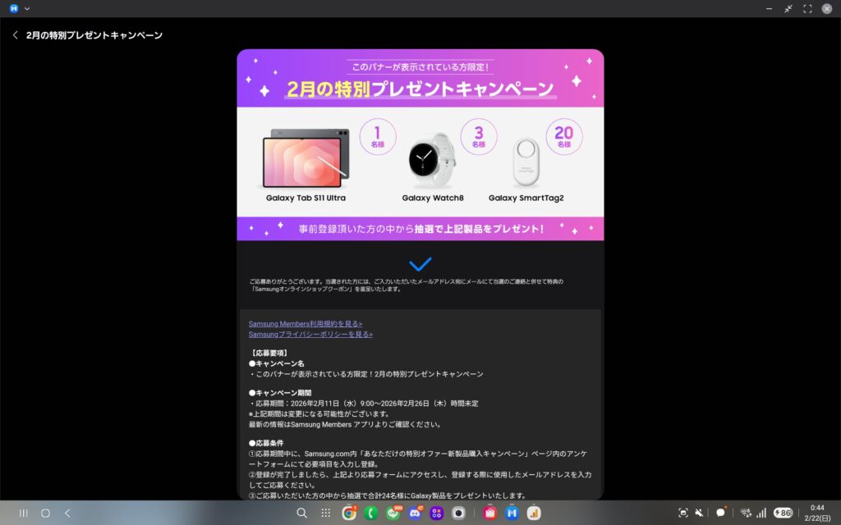The height and width of the screenshot is (525, 841).
Task: Click the 20名様 winner count badge
Action: coord(563,137)
